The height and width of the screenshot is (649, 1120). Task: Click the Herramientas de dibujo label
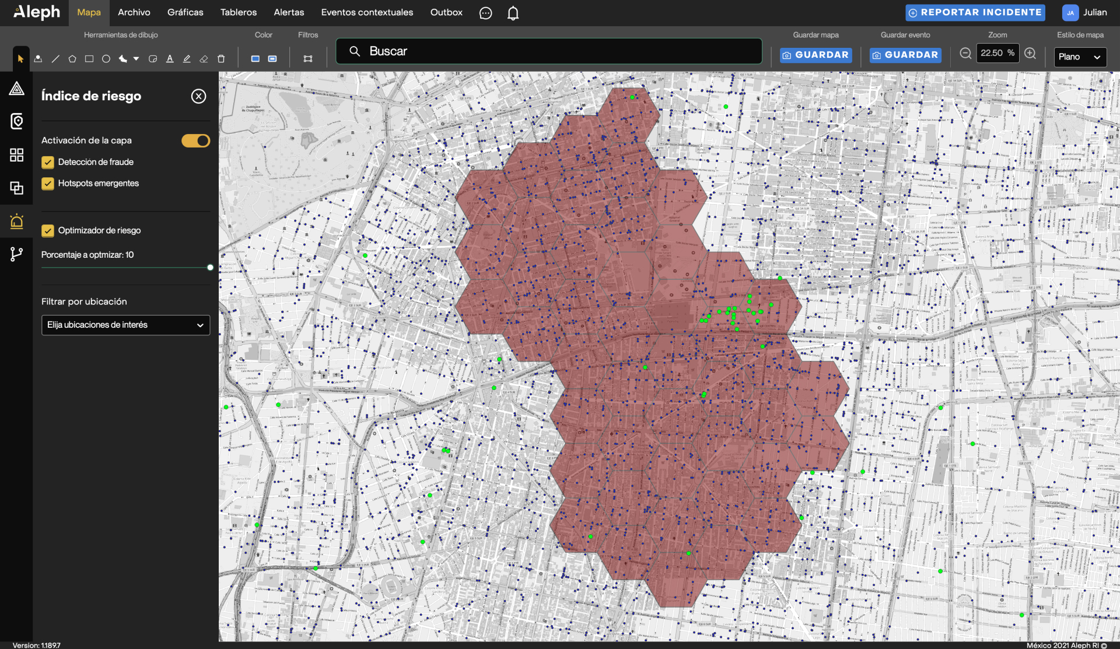click(x=121, y=35)
